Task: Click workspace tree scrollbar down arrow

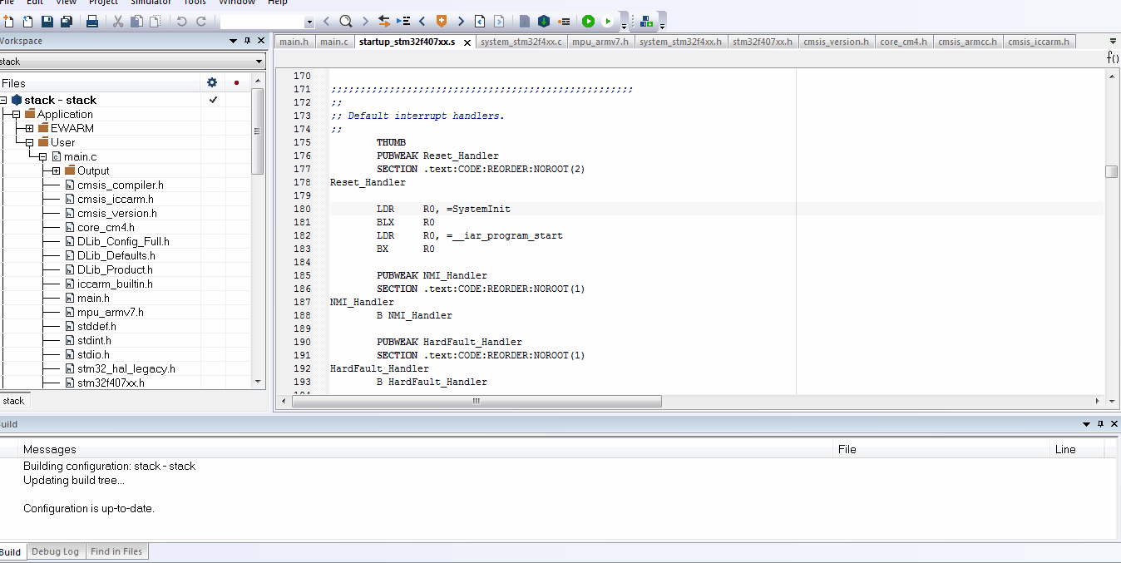Action: (258, 382)
